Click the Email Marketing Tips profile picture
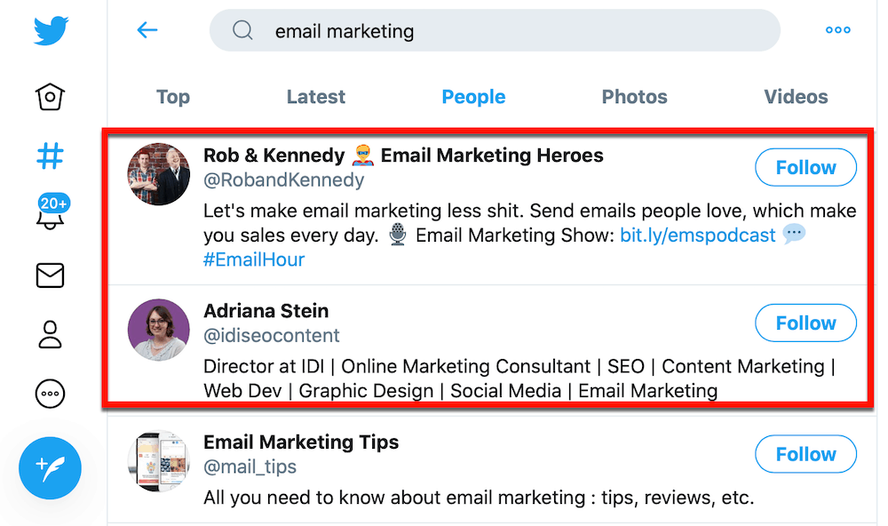This screenshot has width=888, height=526. click(158, 462)
